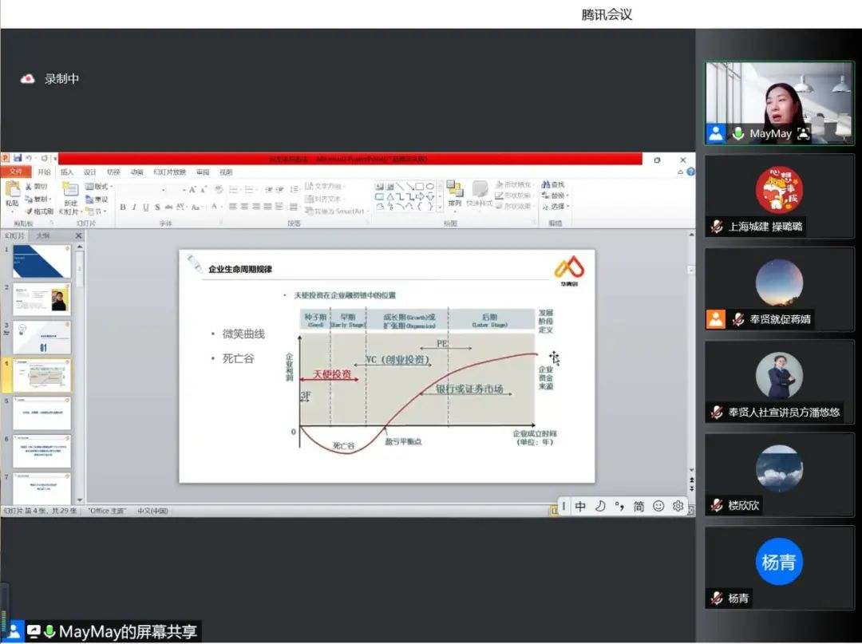Decrease the font size with the small A button
862x644 pixels.
(203, 190)
